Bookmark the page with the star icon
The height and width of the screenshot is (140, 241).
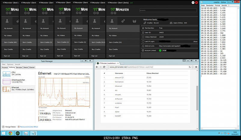tap(192, 67)
